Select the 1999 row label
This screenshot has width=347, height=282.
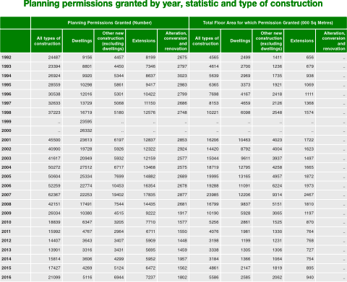7,122
